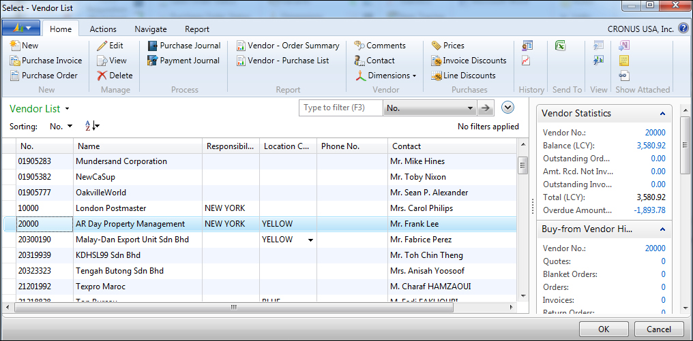Sort by the Phone No. column header
Image resolution: width=693 pixels, height=341 pixels.
[x=352, y=146]
